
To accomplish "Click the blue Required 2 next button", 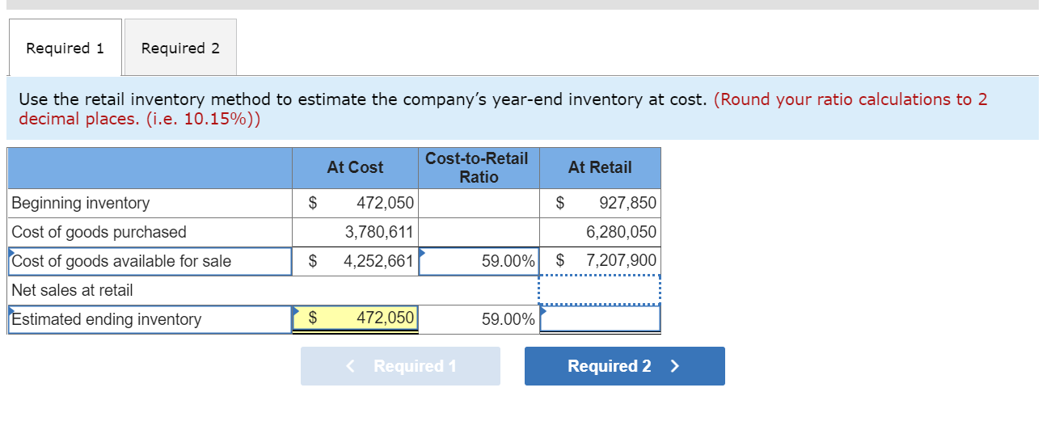I will [x=624, y=366].
